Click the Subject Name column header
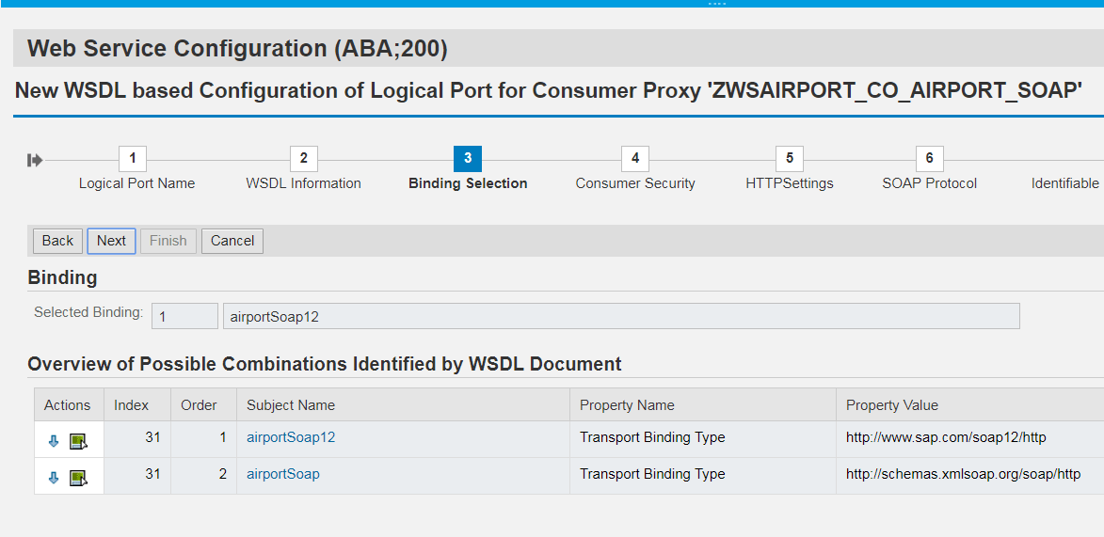This screenshot has width=1104, height=537. pos(291,405)
